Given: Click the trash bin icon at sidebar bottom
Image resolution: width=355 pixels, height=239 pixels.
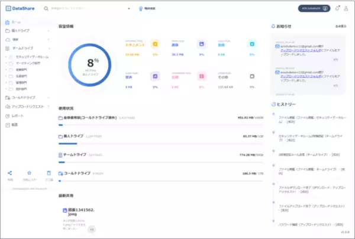Looking at the screenshot, I should (x=49, y=173).
